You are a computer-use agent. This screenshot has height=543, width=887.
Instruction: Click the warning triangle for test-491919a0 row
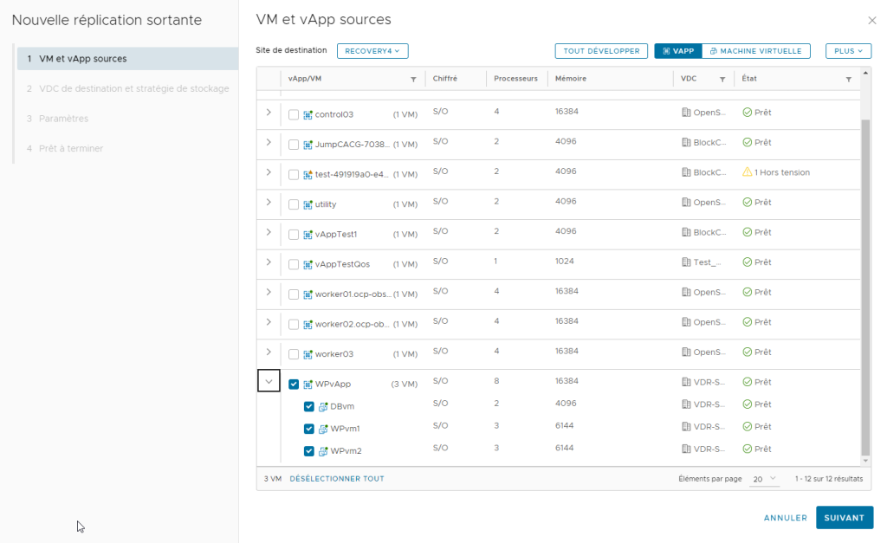[x=747, y=172]
